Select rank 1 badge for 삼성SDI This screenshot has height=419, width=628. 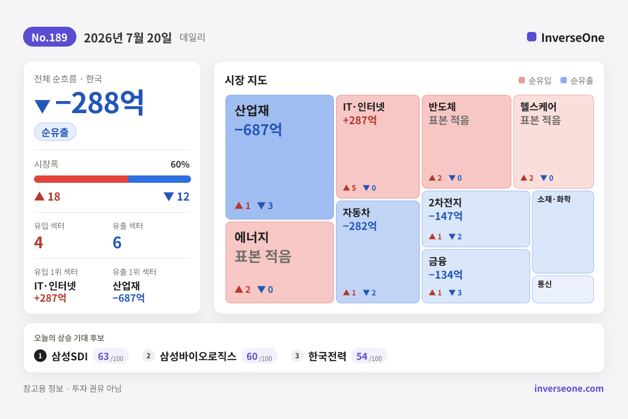pyautogui.click(x=40, y=356)
